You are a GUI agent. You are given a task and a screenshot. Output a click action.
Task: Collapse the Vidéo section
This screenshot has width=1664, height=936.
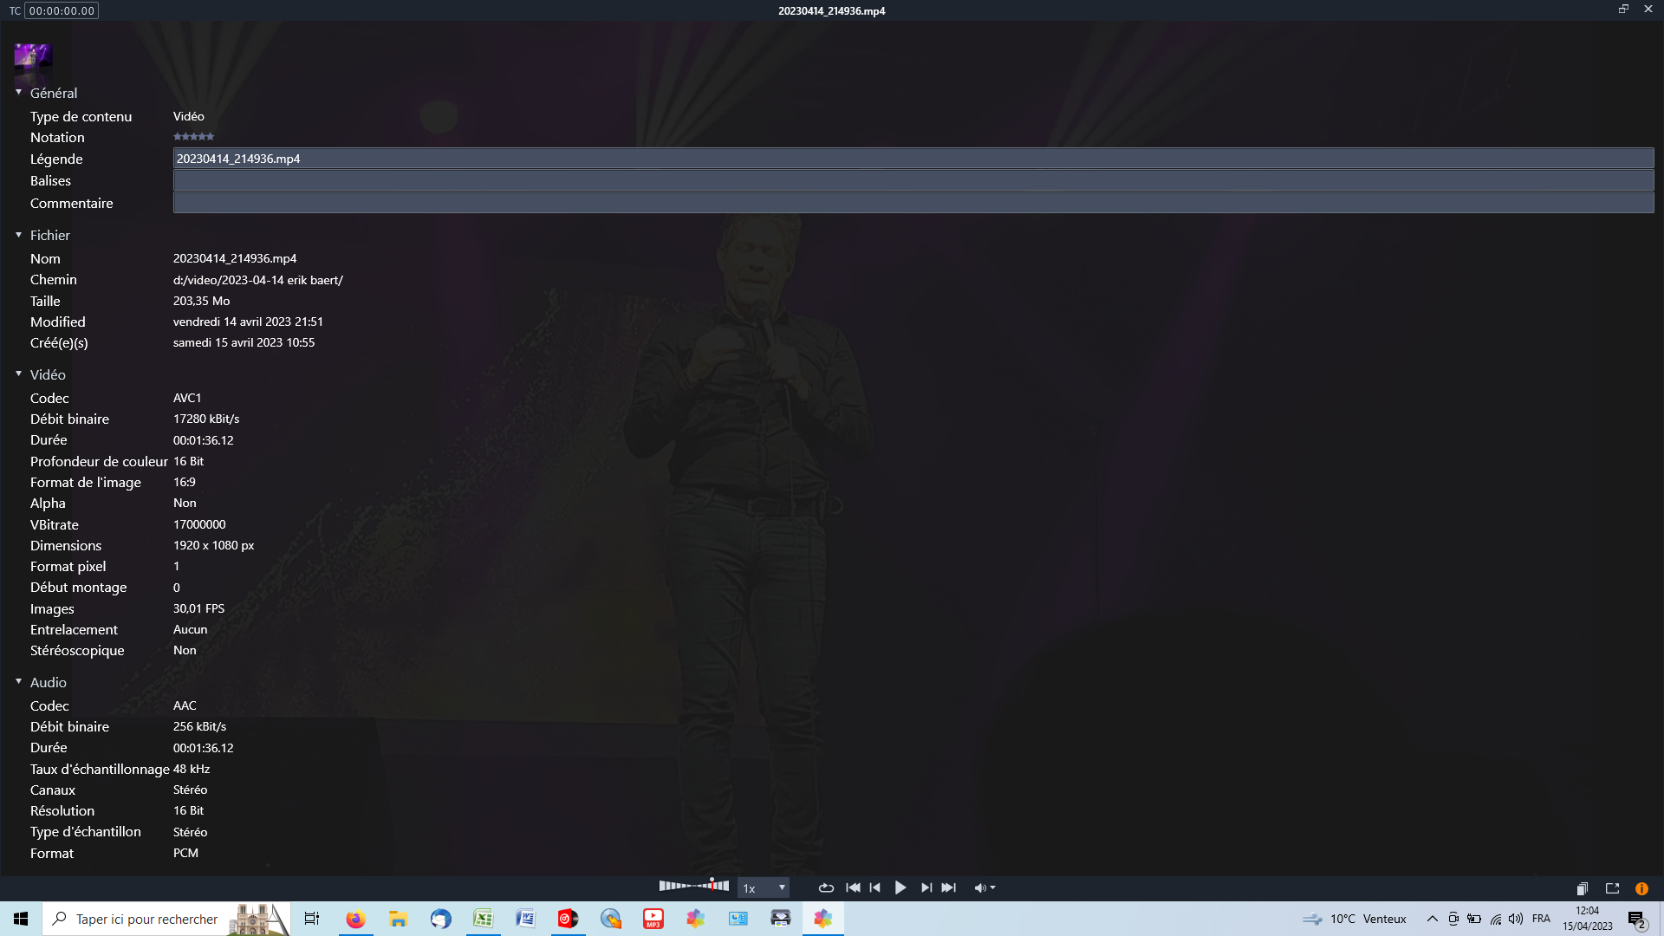click(x=19, y=374)
